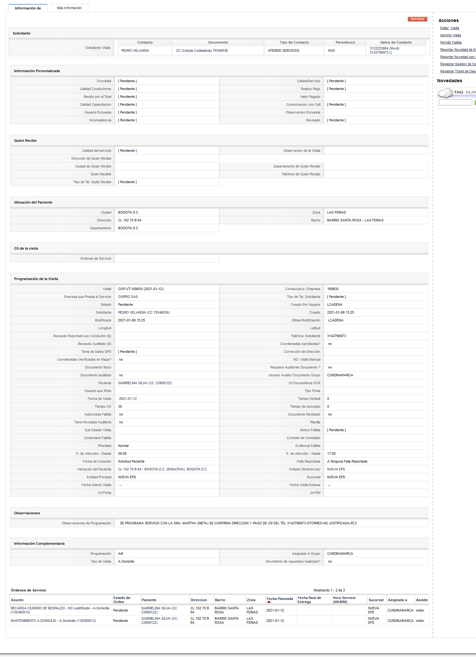Image resolution: width=476 pixels, height=657 pixels.
Task: Click the 'Forma de Creación' value 'Solicitud Paciente'
Action: (x=131, y=461)
